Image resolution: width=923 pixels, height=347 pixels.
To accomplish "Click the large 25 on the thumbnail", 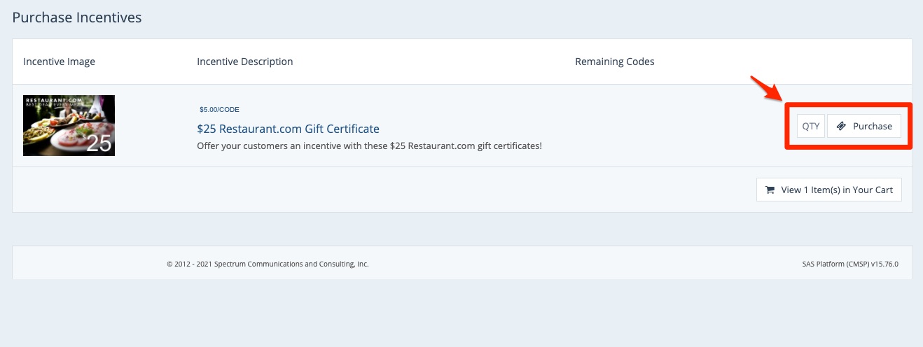I will pyautogui.click(x=99, y=143).
